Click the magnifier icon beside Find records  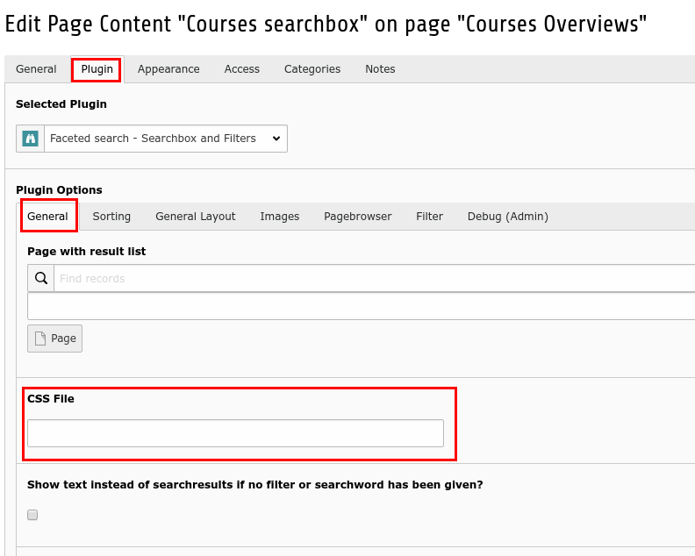41,279
